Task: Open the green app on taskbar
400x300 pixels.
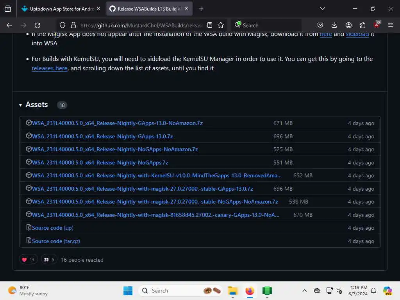Action: (x=267, y=291)
